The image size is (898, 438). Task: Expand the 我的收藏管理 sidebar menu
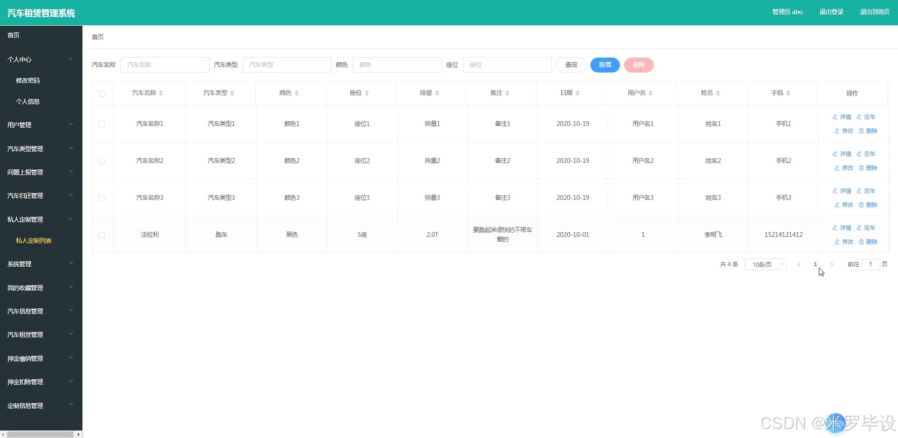[x=41, y=288]
